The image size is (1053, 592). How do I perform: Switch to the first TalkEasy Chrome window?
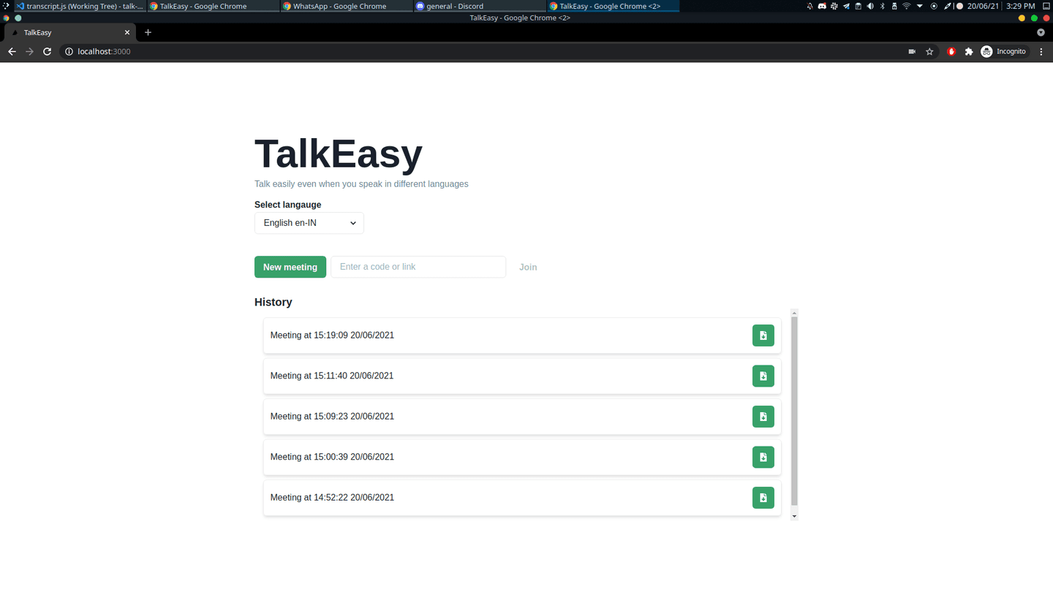(213, 6)
